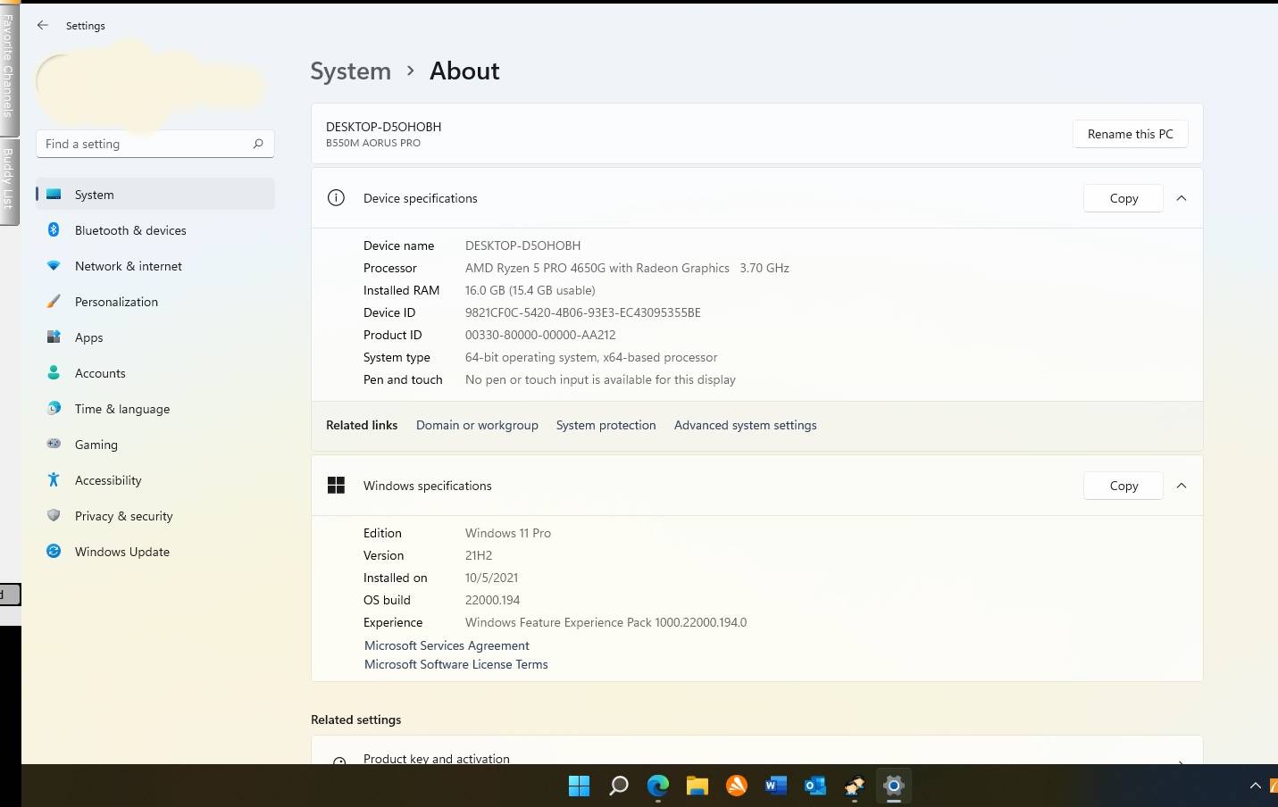Click the Gaming controller icon
Image resolution: width=1278 pixels, height=807 pixels.
(54, 444)
